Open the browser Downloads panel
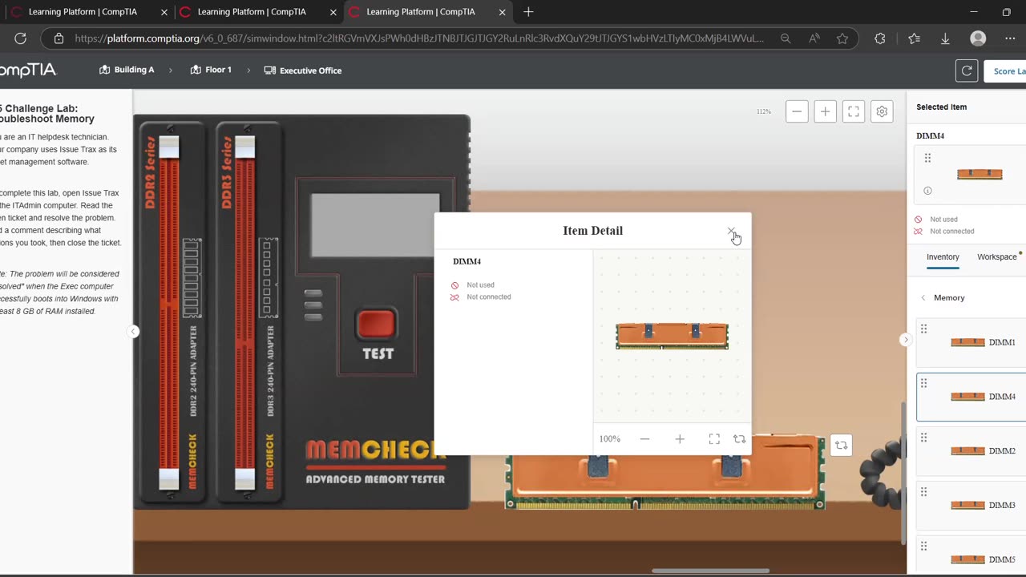This screenshot has height=577, width=1026. 945,38
